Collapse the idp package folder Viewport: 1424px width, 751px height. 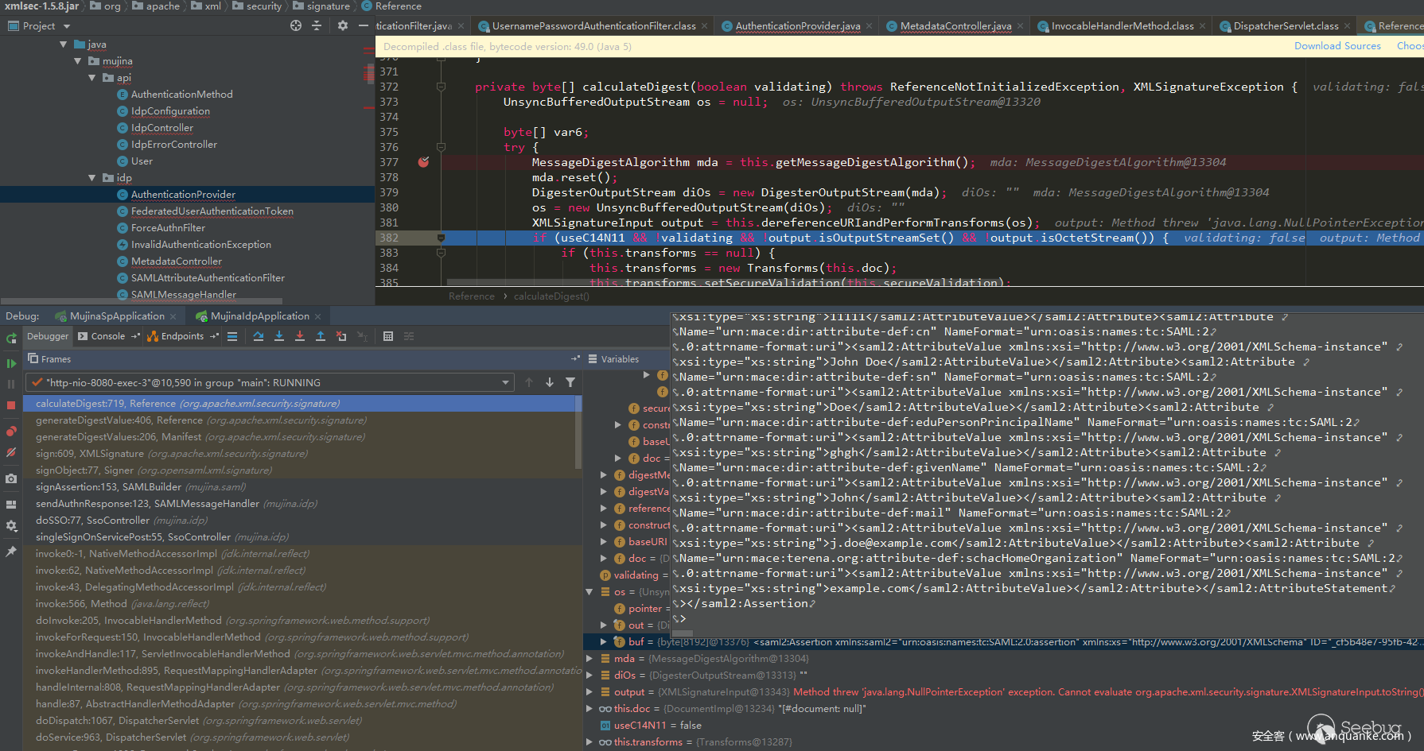(92, 178)
